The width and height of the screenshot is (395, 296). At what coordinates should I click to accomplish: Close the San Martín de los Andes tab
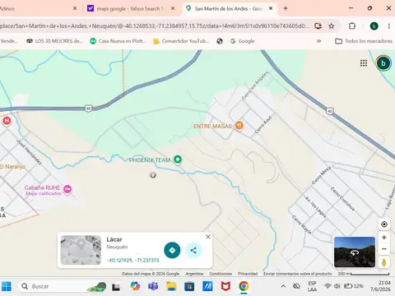271,8
